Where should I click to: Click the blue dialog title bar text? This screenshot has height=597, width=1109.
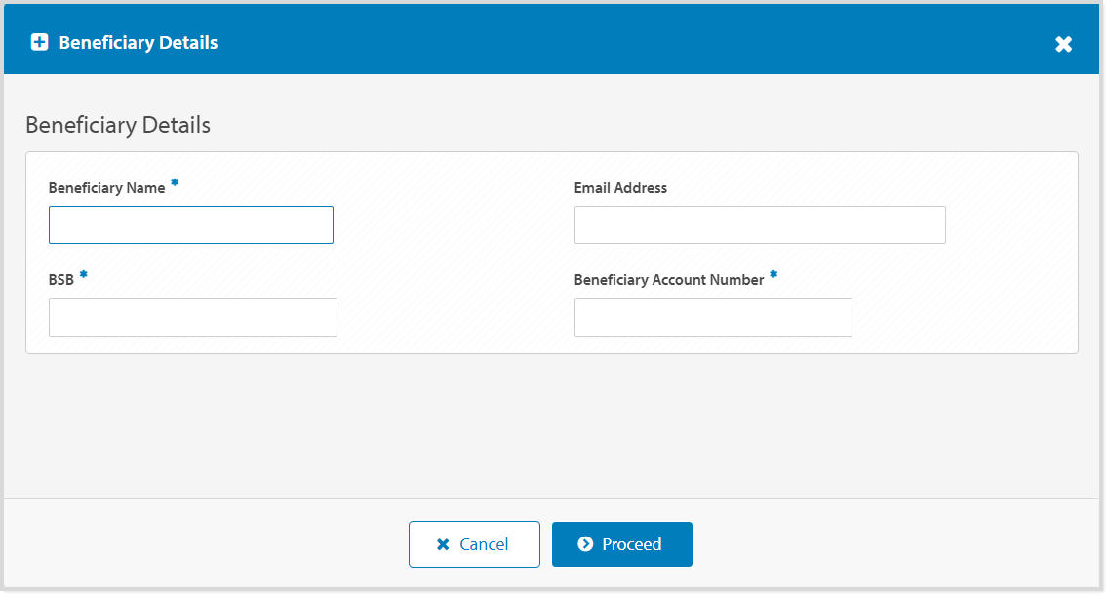[139, 42]
